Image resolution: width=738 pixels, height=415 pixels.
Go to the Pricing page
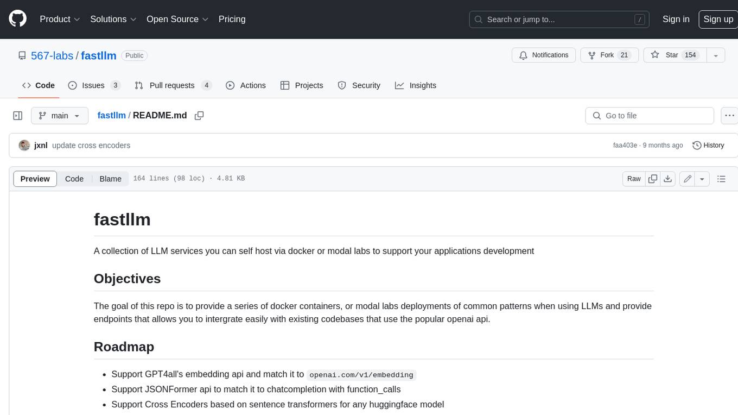coord(232,19)
